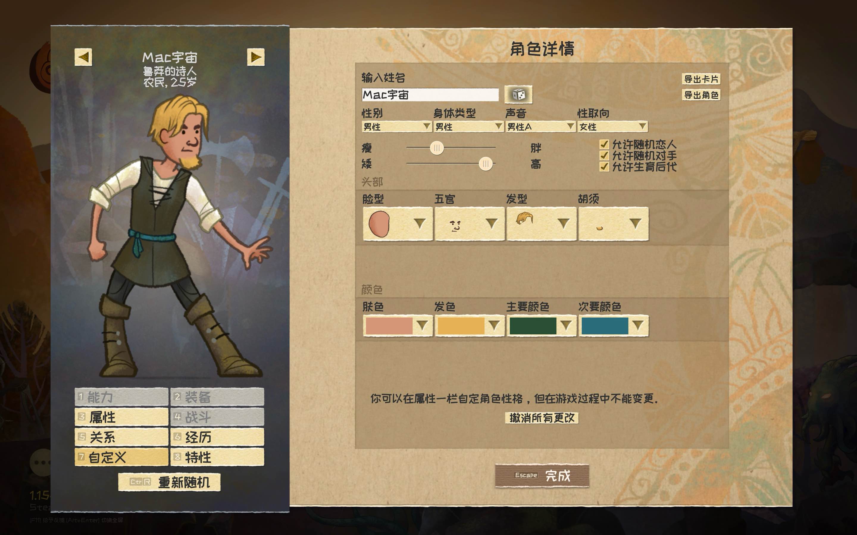
Task: Click the 完成 done button
Action: click(x=542, y=476)
